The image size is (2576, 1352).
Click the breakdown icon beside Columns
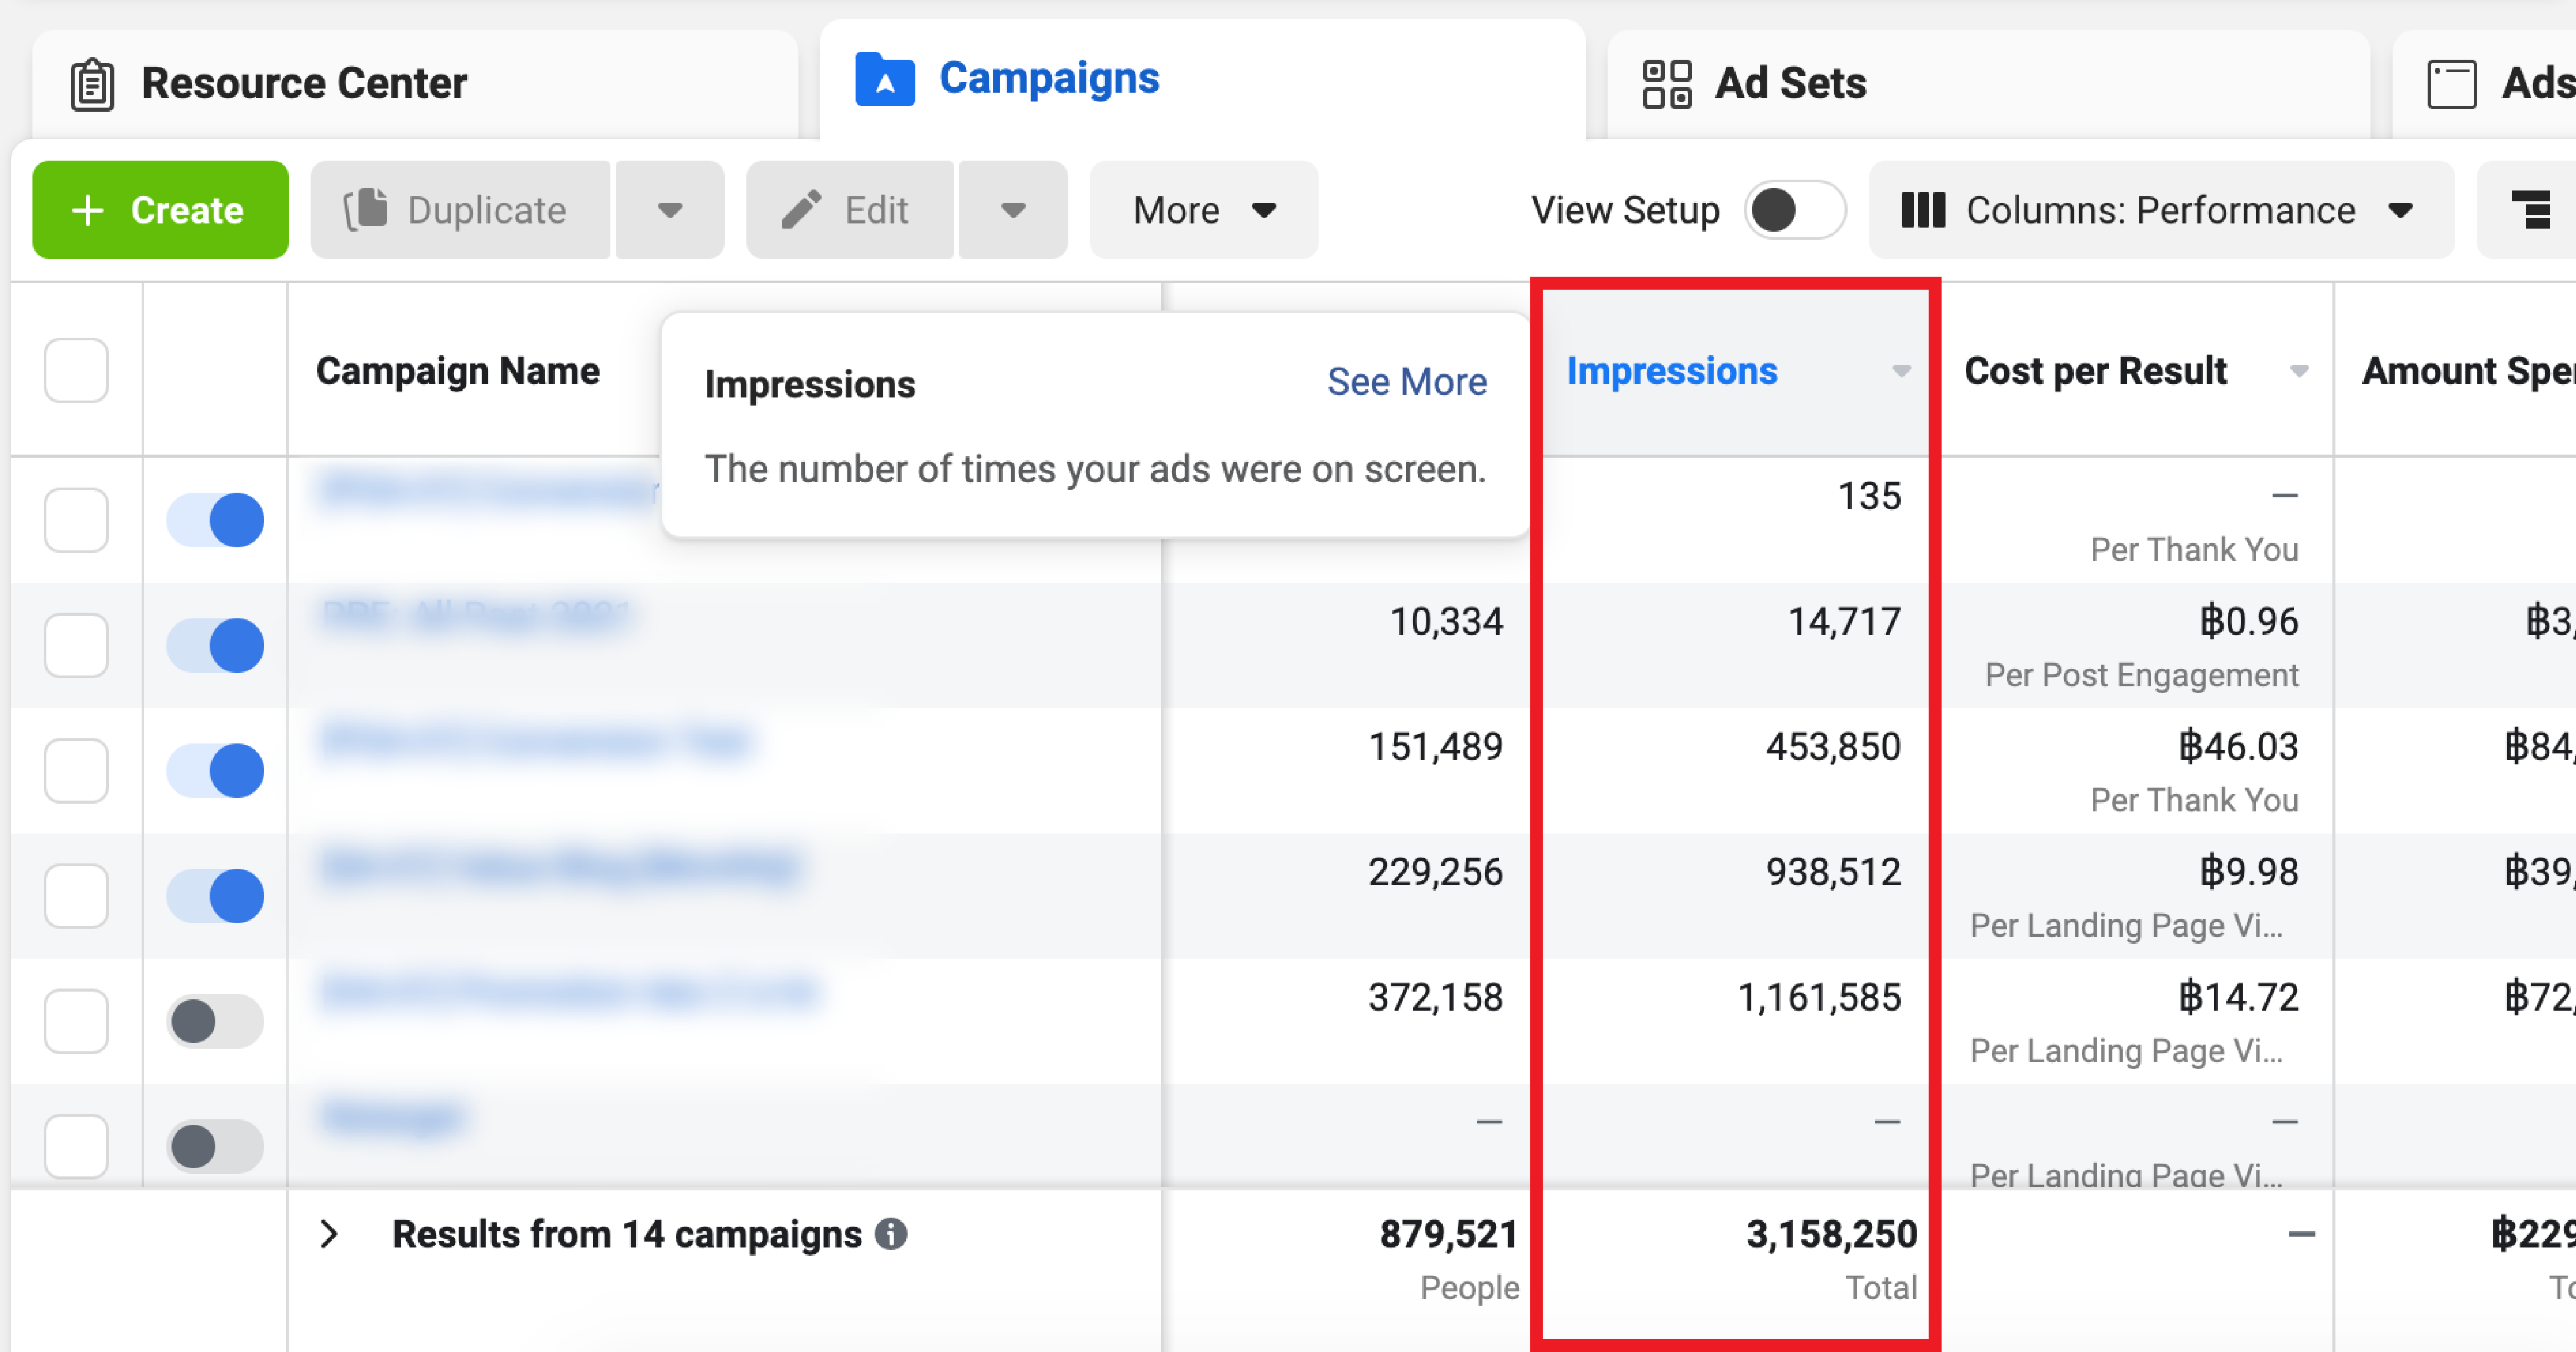click(x=2531, y=210)
